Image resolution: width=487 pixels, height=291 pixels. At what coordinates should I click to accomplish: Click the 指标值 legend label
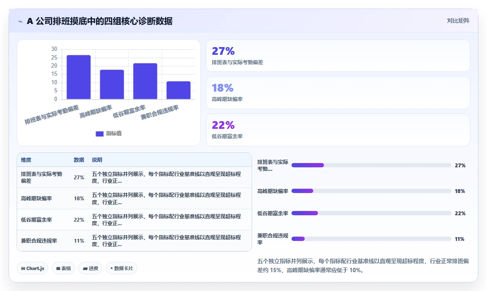(114, 134)
